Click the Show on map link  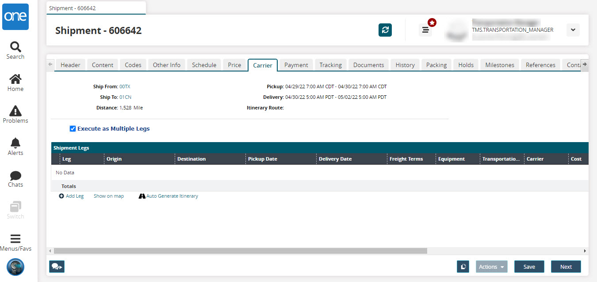tap(109, 196)
